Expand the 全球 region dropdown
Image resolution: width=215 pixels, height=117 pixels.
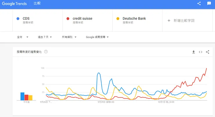(23, 37)
